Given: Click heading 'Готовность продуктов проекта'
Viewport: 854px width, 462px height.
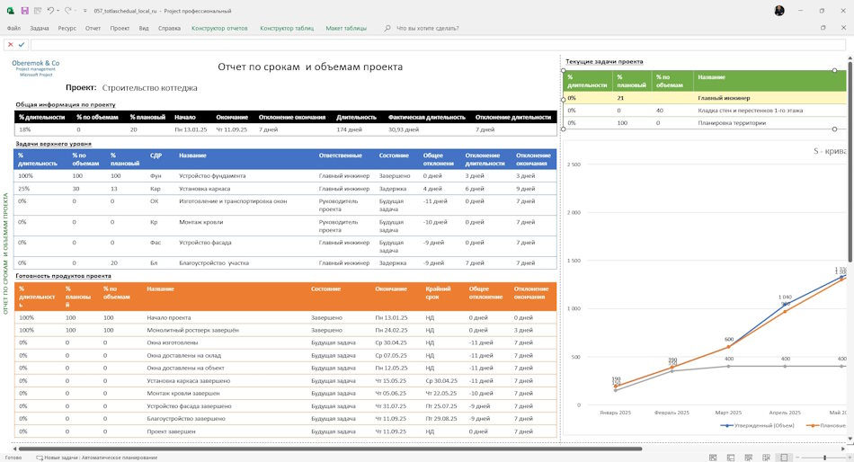Looking at the screenshot, I should 63,276.
